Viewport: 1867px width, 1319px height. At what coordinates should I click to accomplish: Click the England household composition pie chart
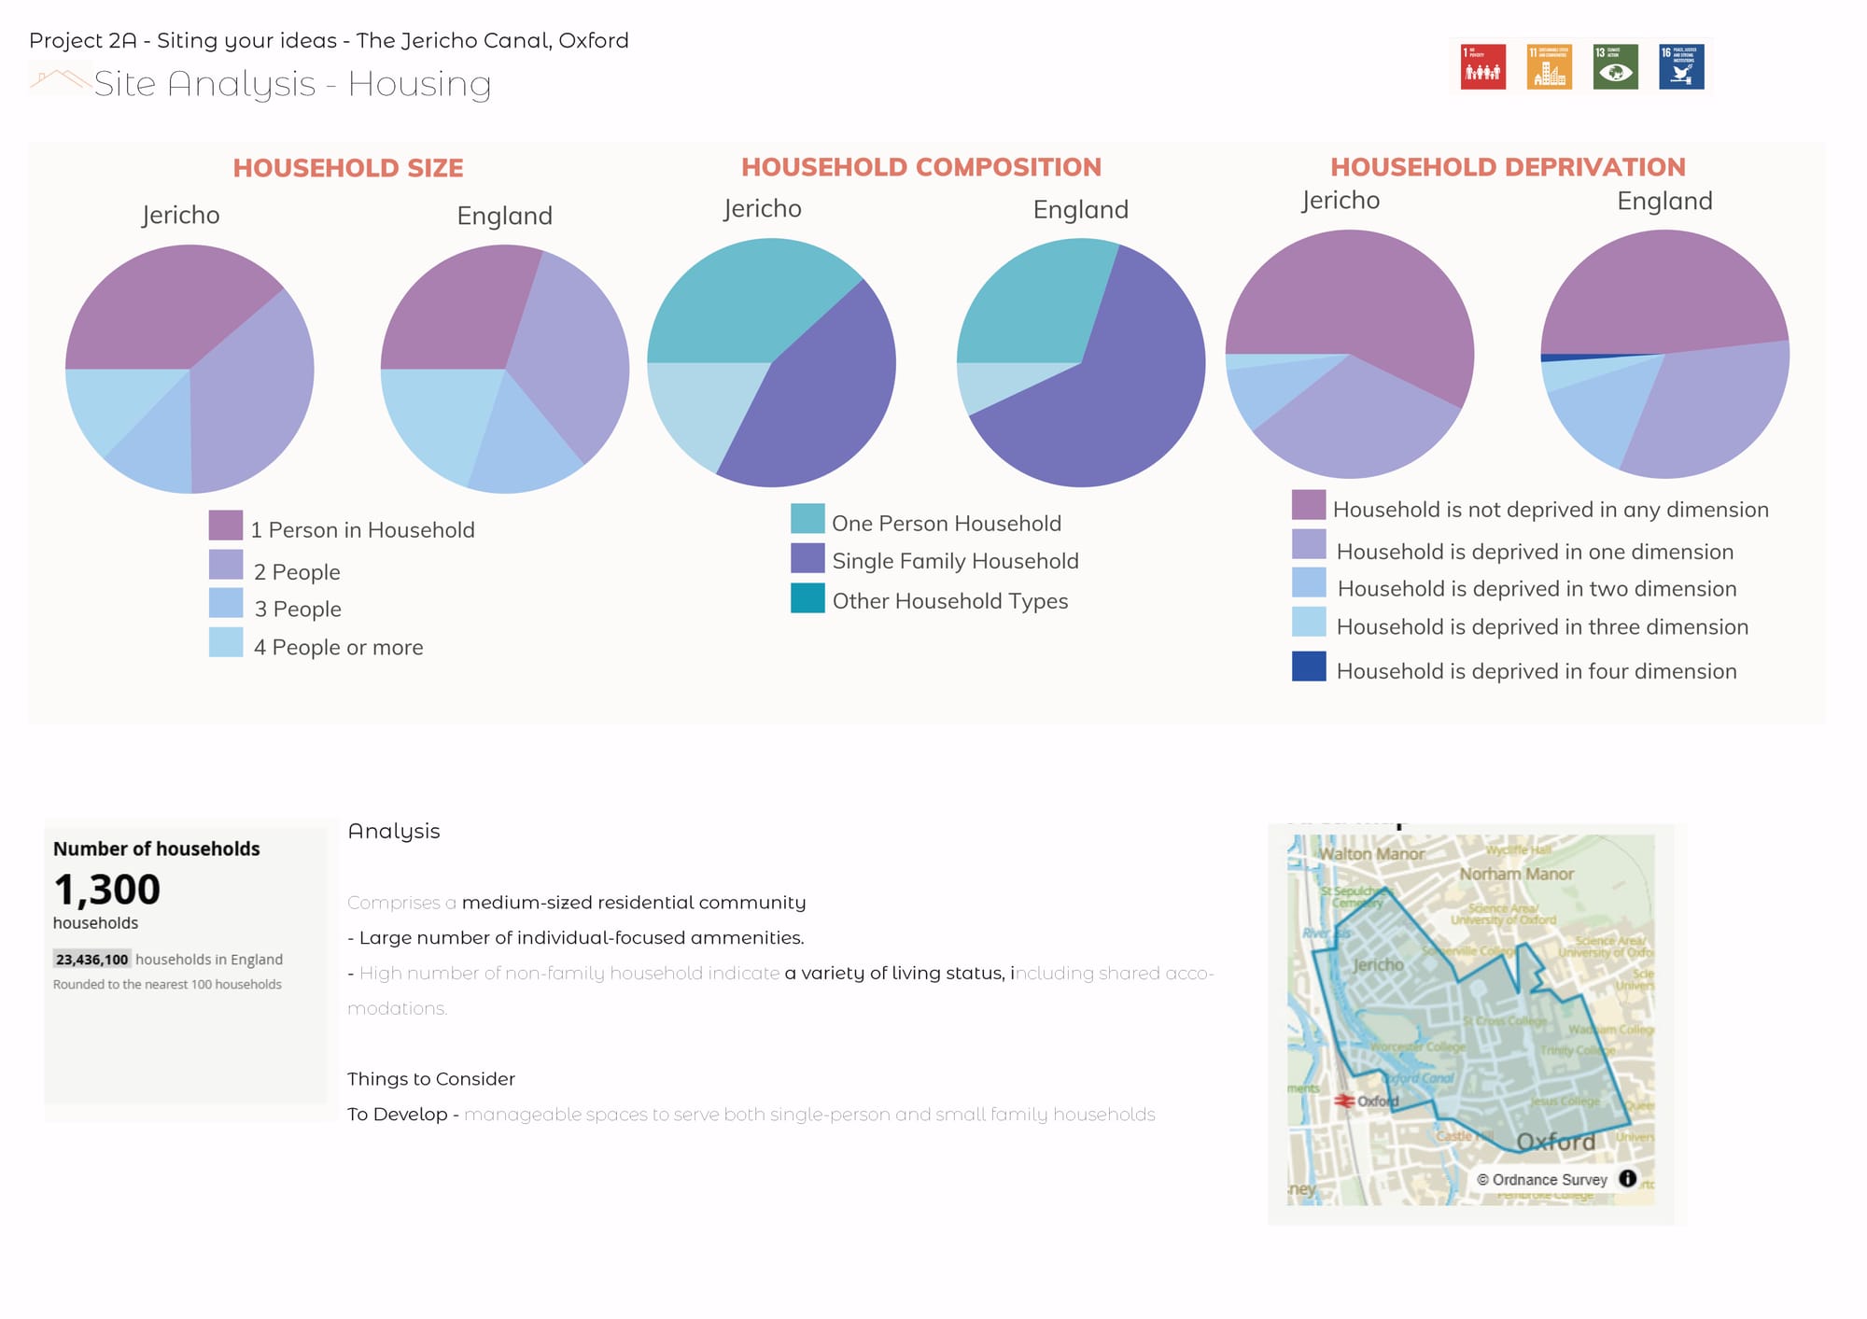(1081, 362)
